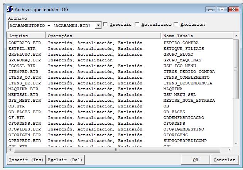Sort by Arquivo column header
The image size is (243, 170).
[x=26, y=36]
